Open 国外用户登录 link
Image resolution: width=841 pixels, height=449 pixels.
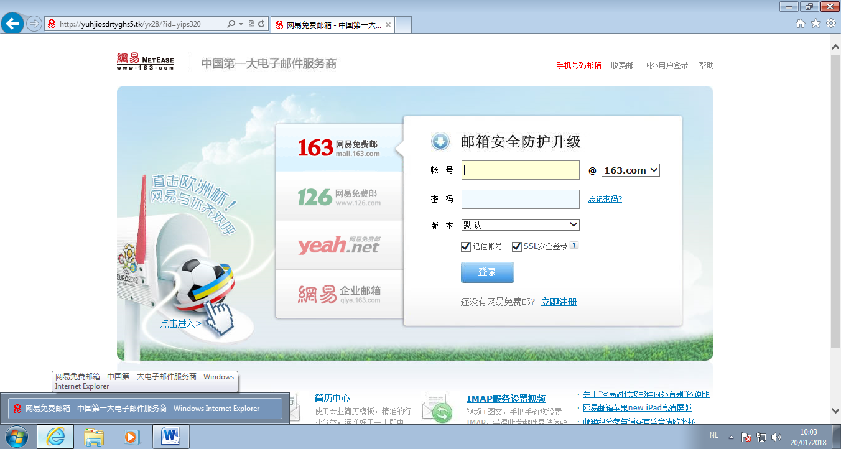666,65
